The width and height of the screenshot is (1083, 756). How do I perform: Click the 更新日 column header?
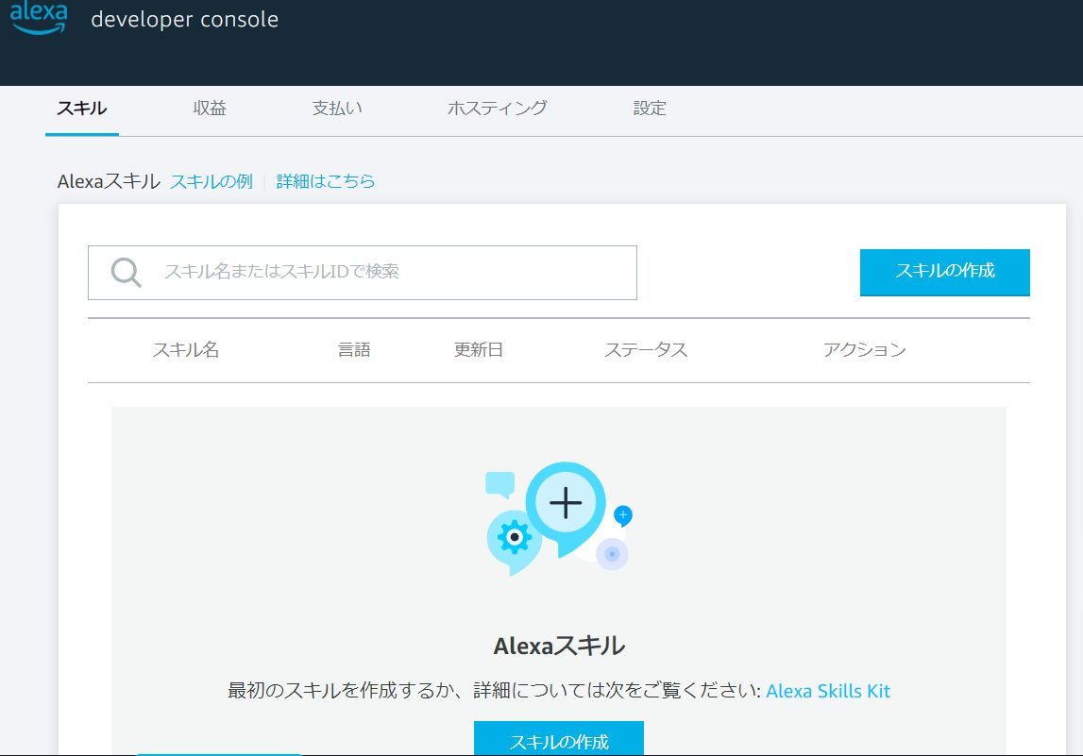478,350
